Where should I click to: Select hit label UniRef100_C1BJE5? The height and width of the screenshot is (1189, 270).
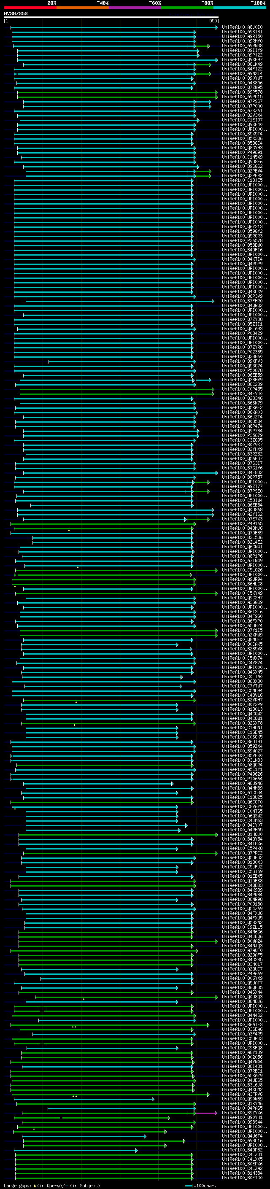point(242,181)
